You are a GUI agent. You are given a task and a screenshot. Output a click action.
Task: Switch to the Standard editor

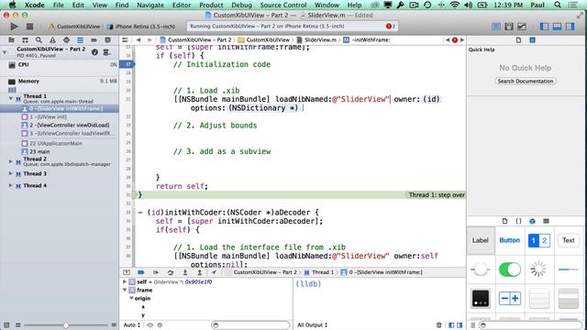(495, 27)
